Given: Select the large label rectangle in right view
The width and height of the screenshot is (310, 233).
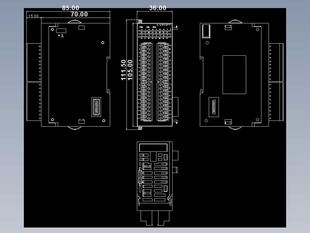Looking at the screenshot, I should coord(234,75).
